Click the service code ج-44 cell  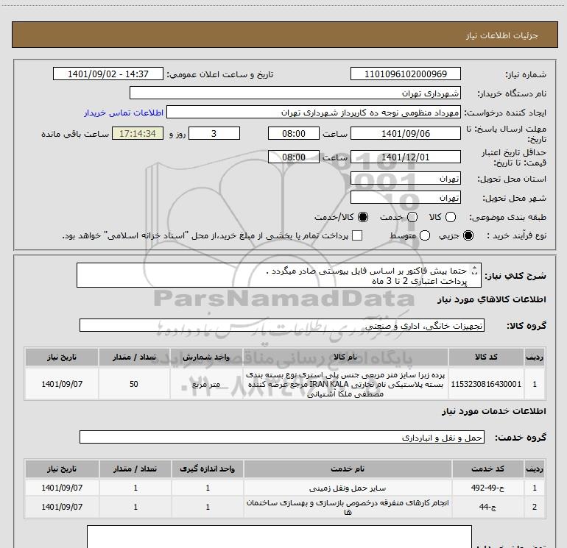pyautogui.click(x=487, y=508)
